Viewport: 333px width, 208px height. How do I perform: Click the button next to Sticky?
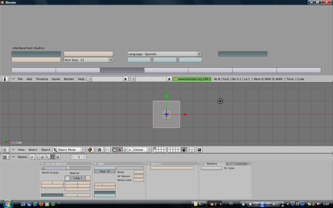(x=139, y=172)
